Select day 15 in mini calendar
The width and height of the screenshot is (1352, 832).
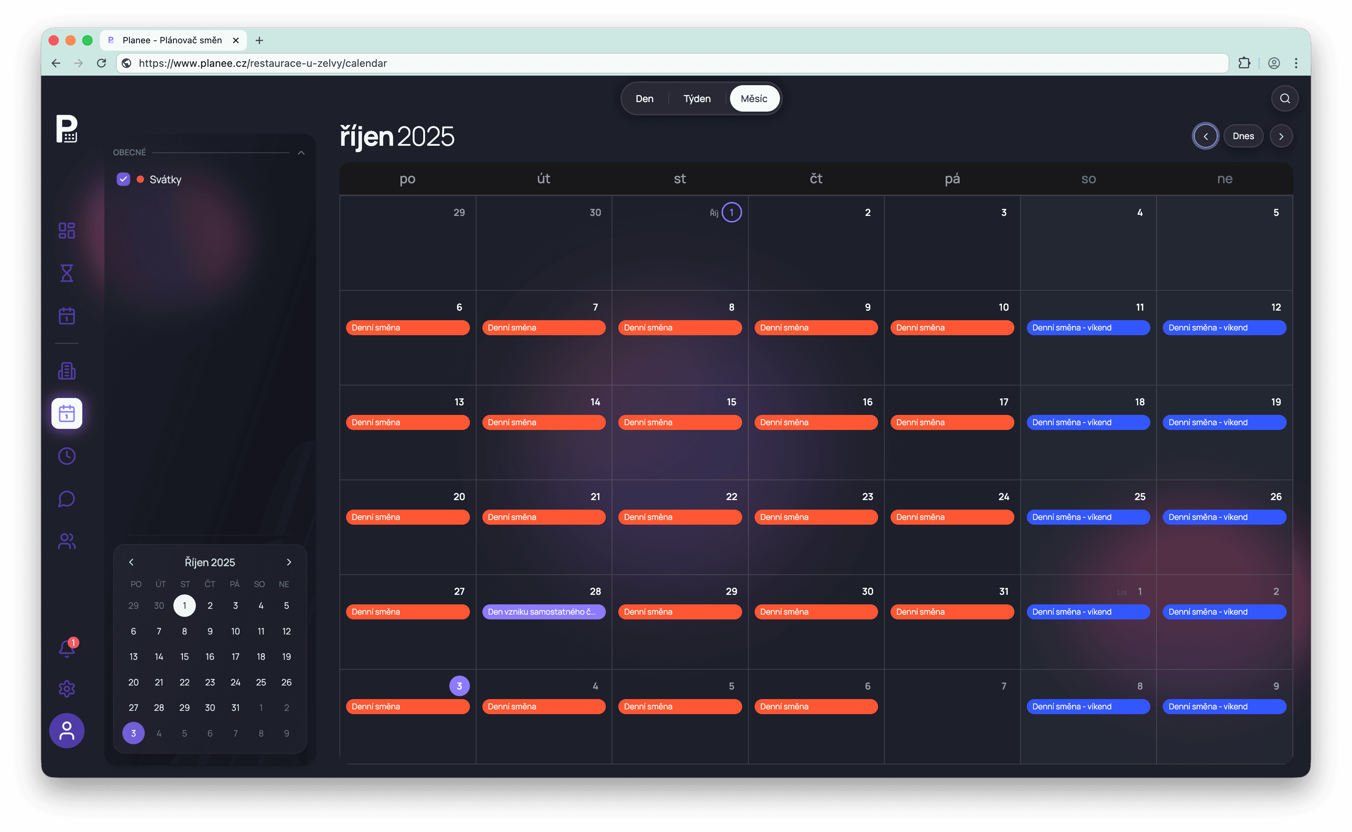click(x=184, y=656)
